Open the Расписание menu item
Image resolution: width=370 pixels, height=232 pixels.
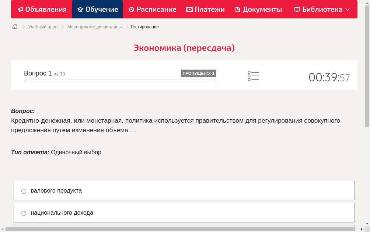point(153,9)
